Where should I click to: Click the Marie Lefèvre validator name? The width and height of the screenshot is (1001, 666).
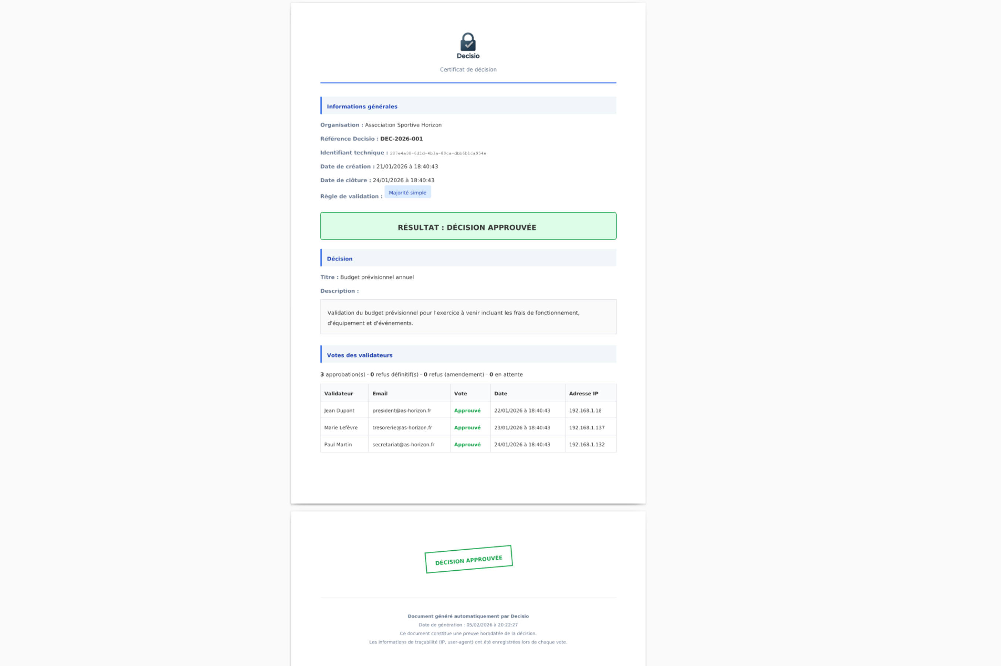(341, 427)
